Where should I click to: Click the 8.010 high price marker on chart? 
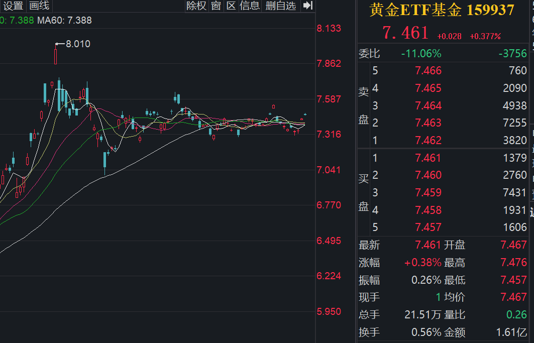(78, 44)
